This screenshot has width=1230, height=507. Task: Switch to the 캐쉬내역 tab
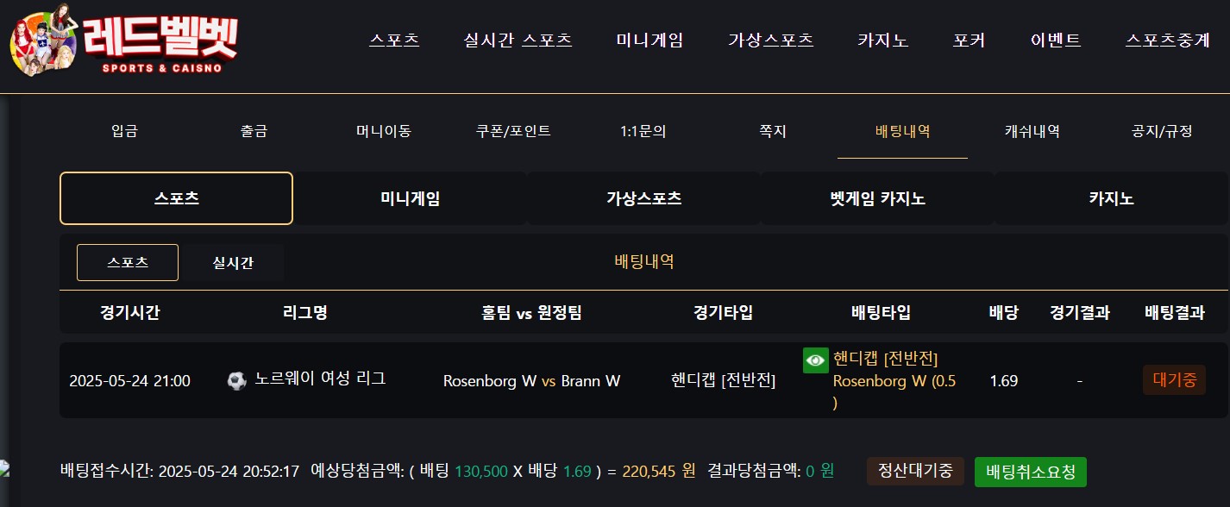1032,132
